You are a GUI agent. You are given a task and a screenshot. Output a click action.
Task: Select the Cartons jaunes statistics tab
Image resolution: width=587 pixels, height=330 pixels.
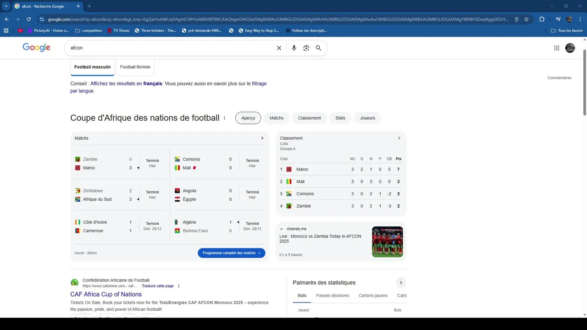(373, 296)
